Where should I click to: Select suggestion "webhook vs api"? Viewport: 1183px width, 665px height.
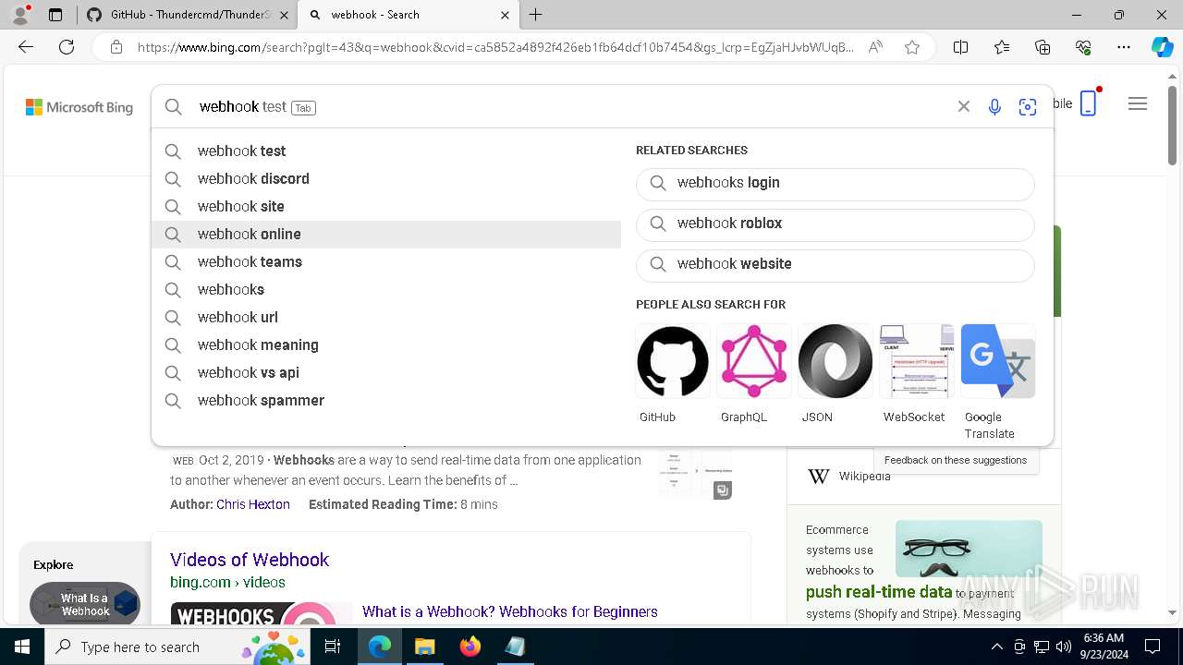386,373
